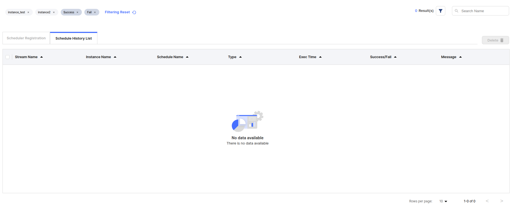Sort by Message column arrow
Screen dimensions: 513x209
tap(461, 57)
